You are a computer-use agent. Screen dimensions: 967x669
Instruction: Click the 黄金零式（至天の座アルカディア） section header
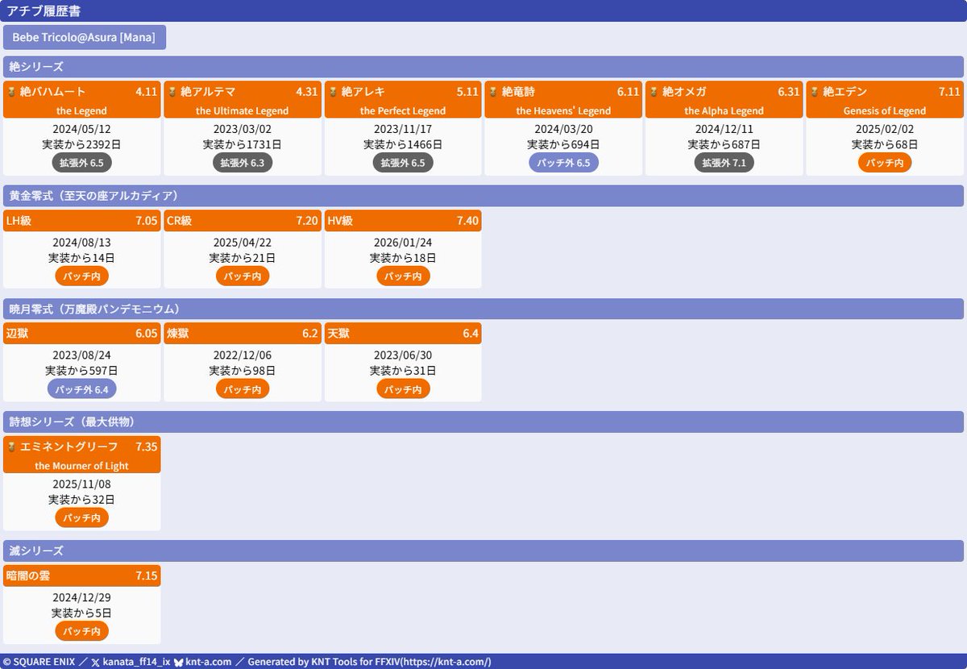[x=483, y=196]
